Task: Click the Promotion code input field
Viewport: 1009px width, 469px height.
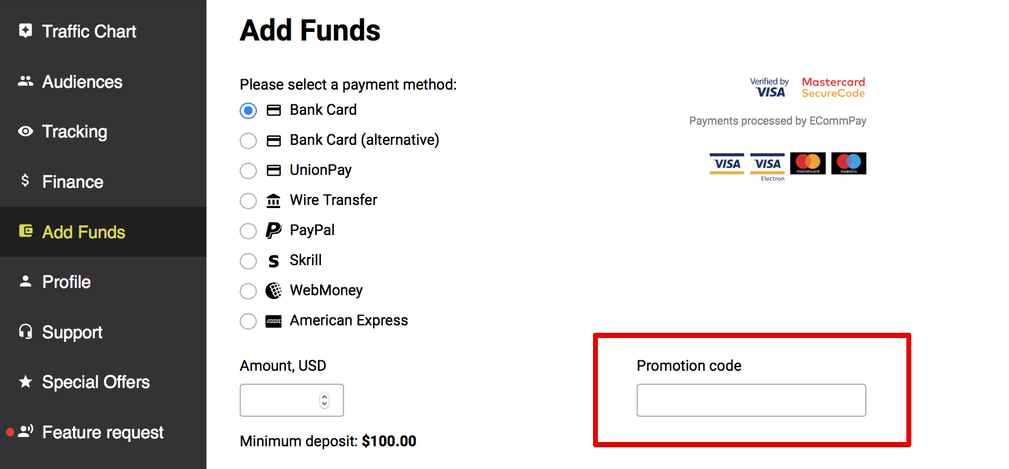Action: 752,400
